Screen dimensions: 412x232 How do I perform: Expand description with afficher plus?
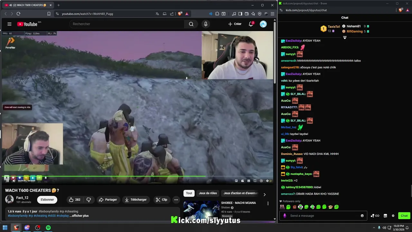point(79,216)
